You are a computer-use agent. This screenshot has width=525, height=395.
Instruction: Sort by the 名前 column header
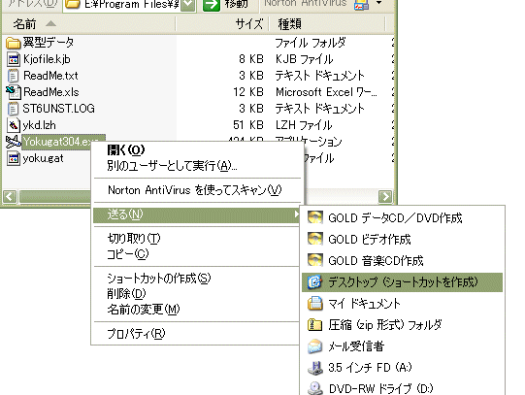88,23
